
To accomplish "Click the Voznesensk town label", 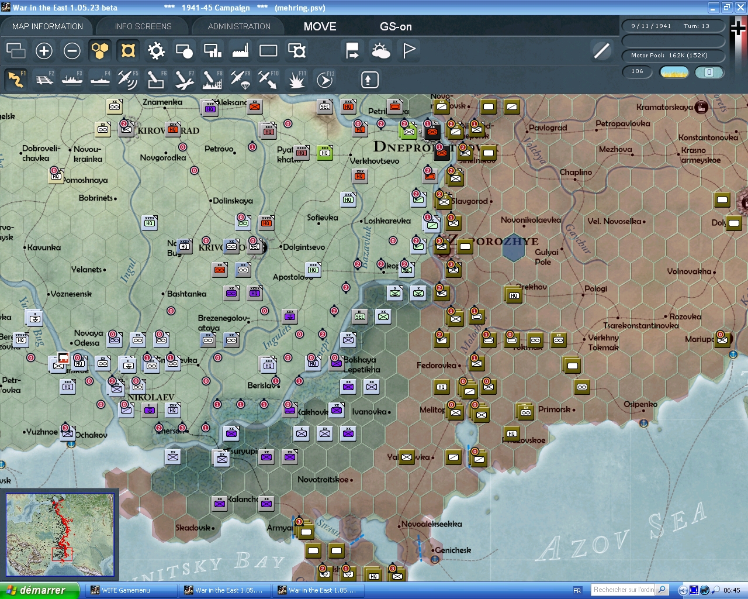I will tap(71, 294).
